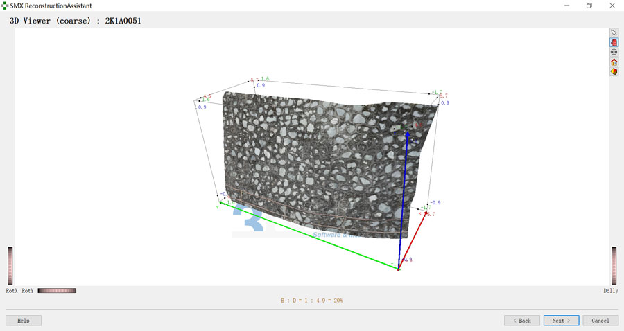Image resolution: width=624 pixels, height=331 pixels.
Task: Click the crosshair seek target tool
Action: click(614, 52)
